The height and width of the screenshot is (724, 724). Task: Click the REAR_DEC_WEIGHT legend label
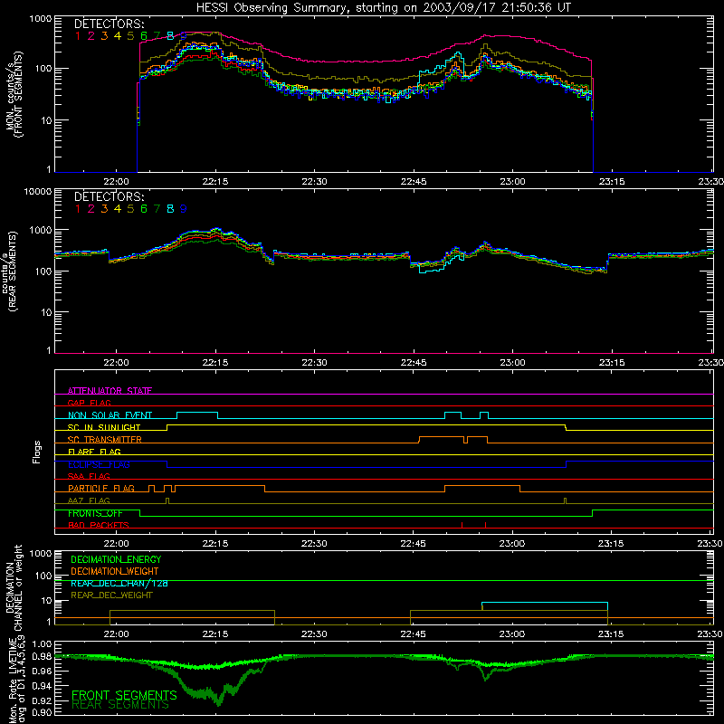111,595
